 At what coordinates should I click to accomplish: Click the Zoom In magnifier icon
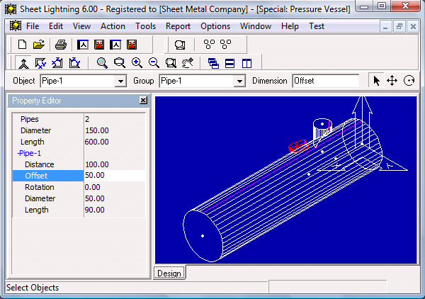pos(137,63)
